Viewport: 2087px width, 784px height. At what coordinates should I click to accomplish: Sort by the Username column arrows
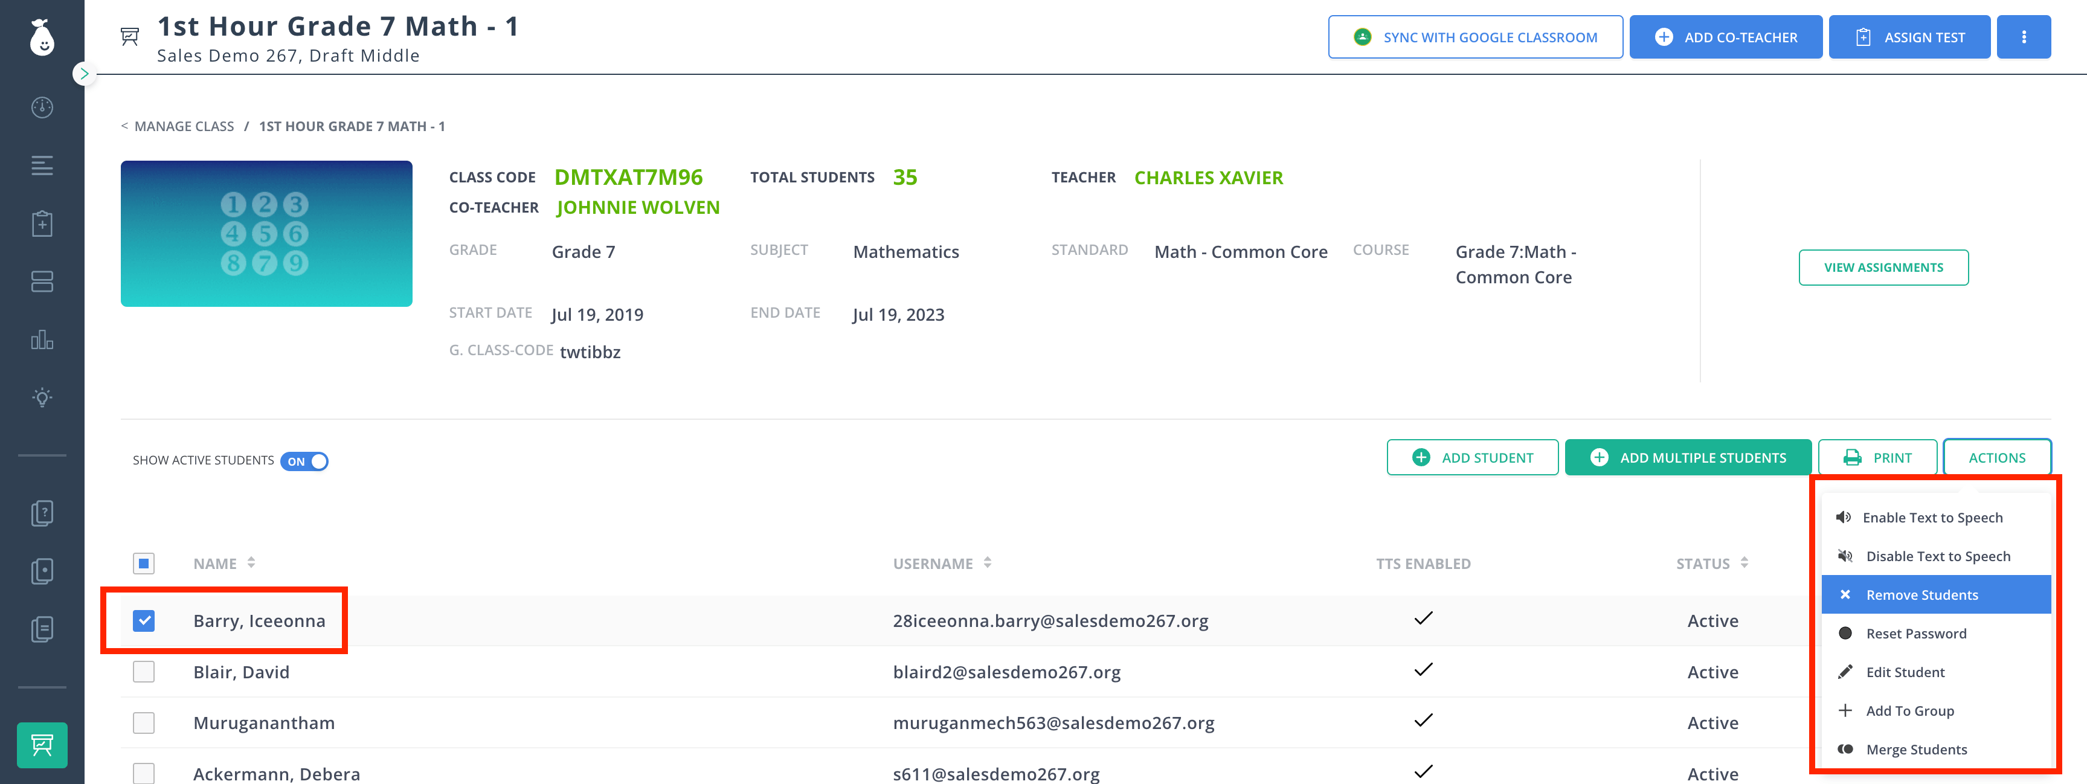(x=988, y=563)
